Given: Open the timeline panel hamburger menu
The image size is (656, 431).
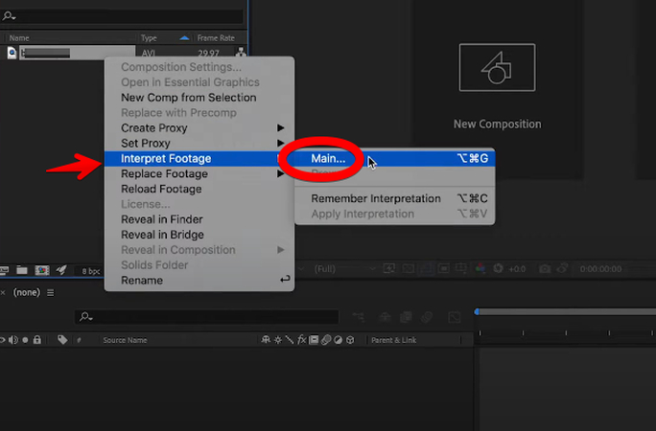Looking at the screenshot, I should (x=50, y=293).
